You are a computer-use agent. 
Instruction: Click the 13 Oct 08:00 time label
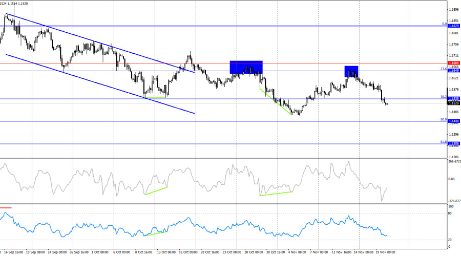pos(166,252)
